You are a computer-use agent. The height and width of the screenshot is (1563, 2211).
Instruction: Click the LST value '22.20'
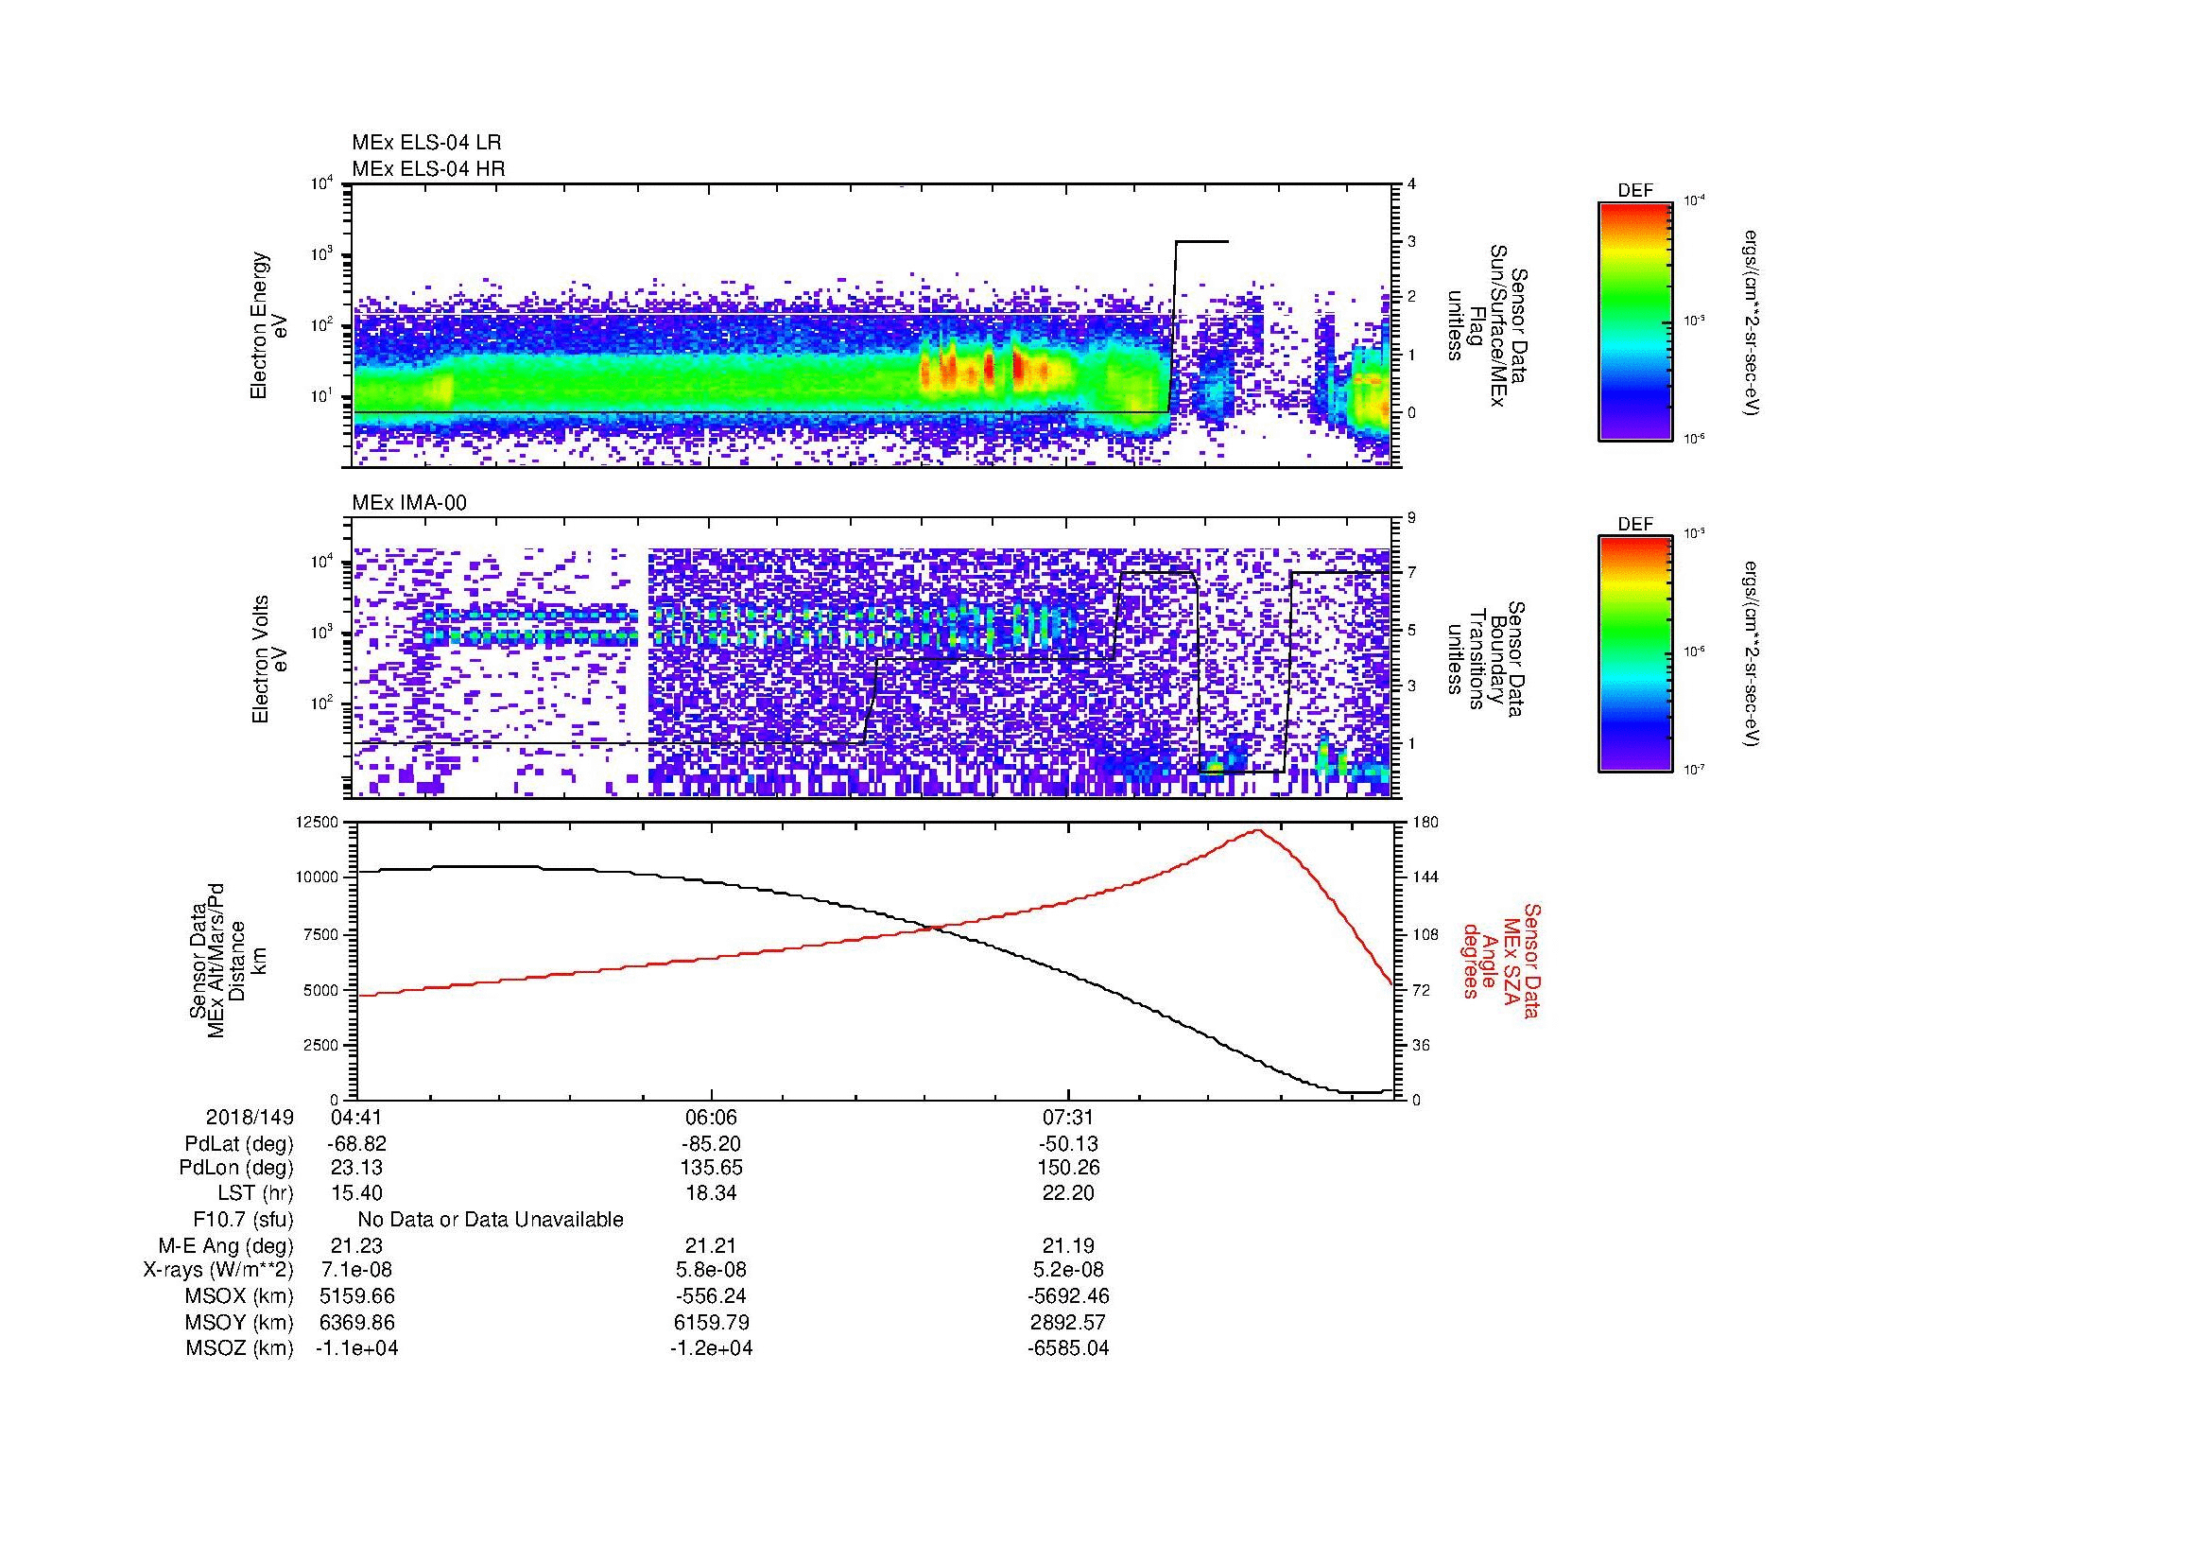[1069, 1193]
